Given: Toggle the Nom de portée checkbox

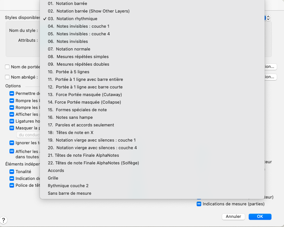Looking at the screenshot, I should tap(7, 67).
